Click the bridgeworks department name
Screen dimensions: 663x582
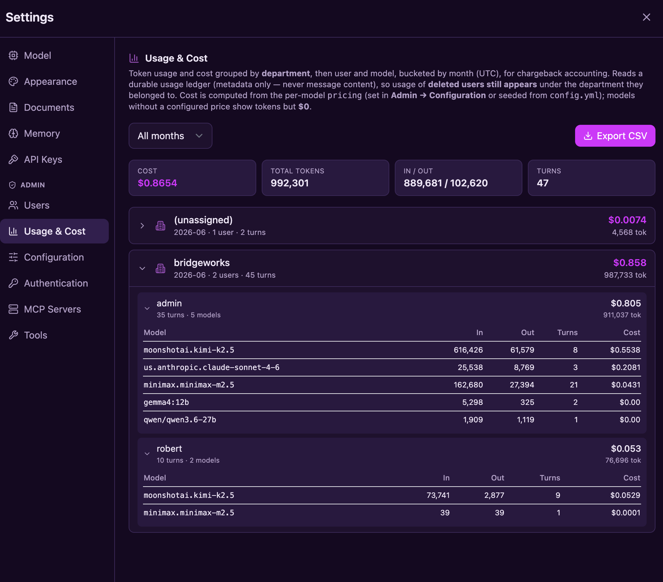[202, 263]
